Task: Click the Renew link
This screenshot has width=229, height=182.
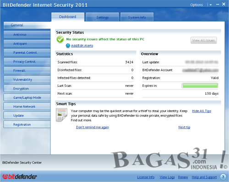Action: coord(183,177)
